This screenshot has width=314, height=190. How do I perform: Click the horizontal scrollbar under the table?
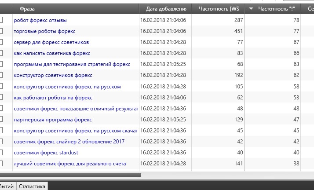[x=70, y=175]
